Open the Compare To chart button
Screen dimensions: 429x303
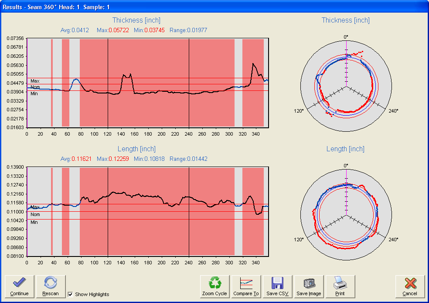pos(246,286)
